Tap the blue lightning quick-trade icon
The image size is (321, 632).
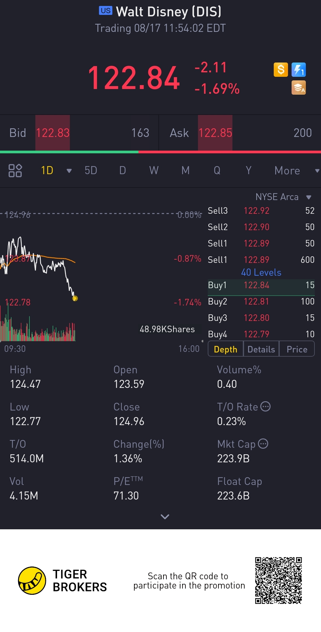point(299,70)
